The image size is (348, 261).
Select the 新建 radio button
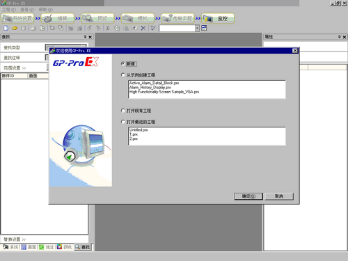pyautogui.click(x=123, y=63)
